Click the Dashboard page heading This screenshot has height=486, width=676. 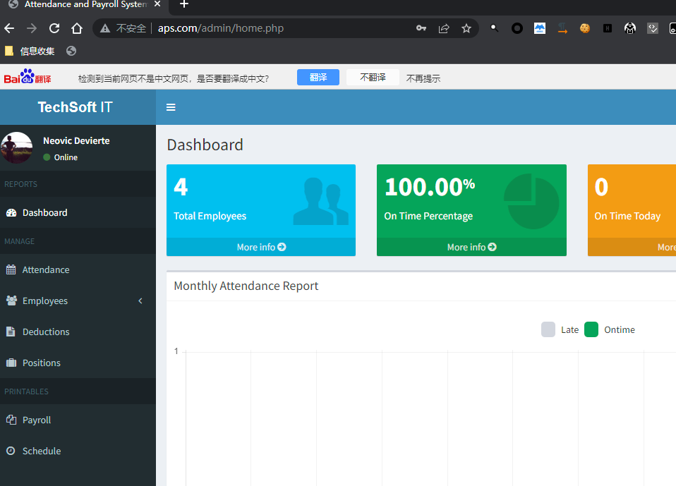pos(205,145)
